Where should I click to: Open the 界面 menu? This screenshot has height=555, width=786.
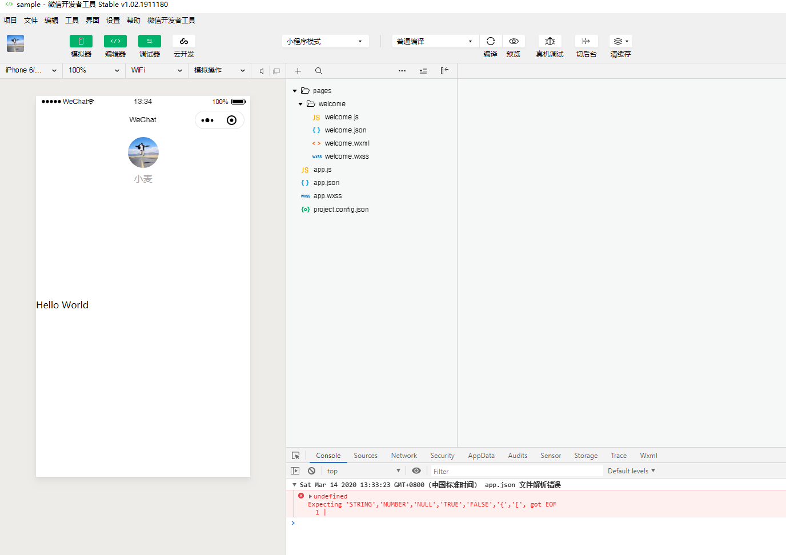[93, 21]
